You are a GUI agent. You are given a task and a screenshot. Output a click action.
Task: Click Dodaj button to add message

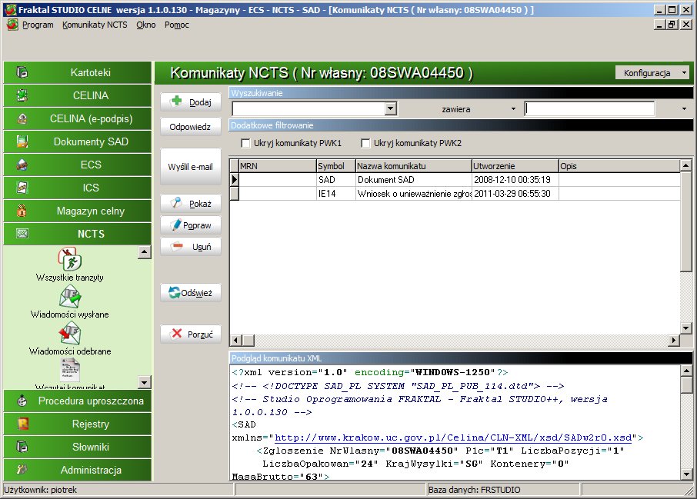coord(191,101)
